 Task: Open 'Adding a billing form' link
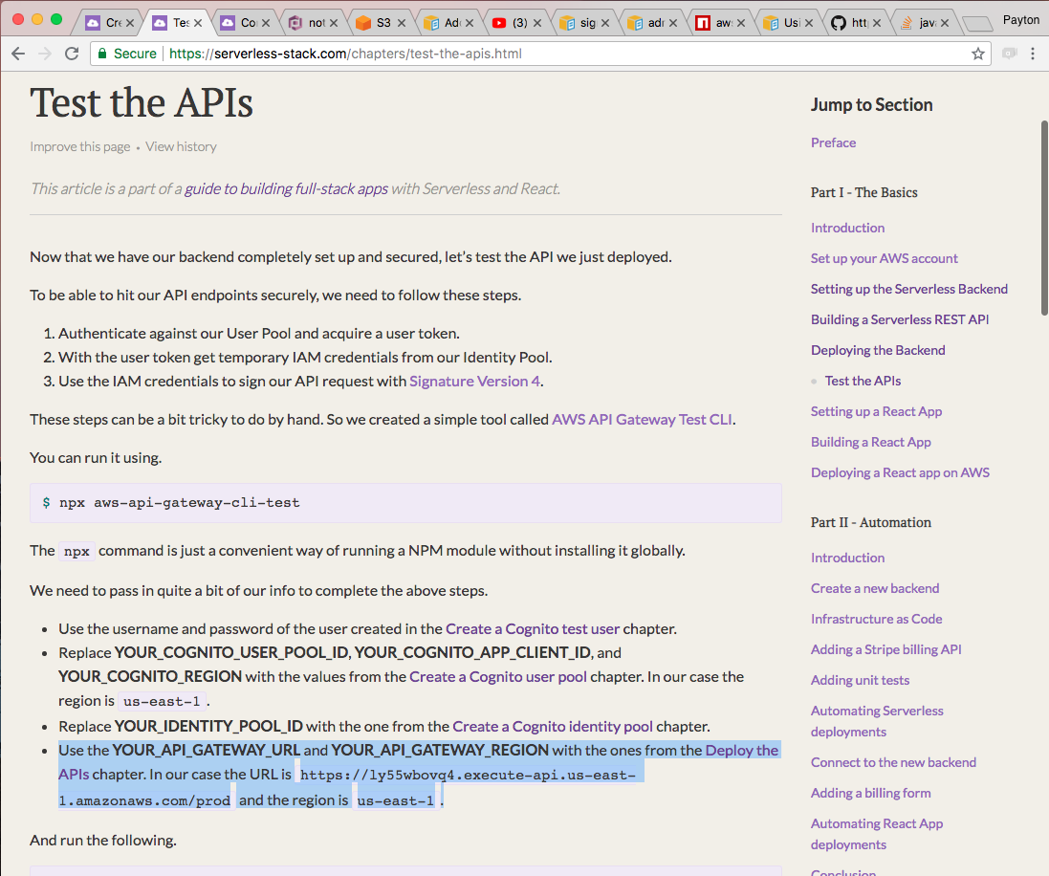click(871, 793)
